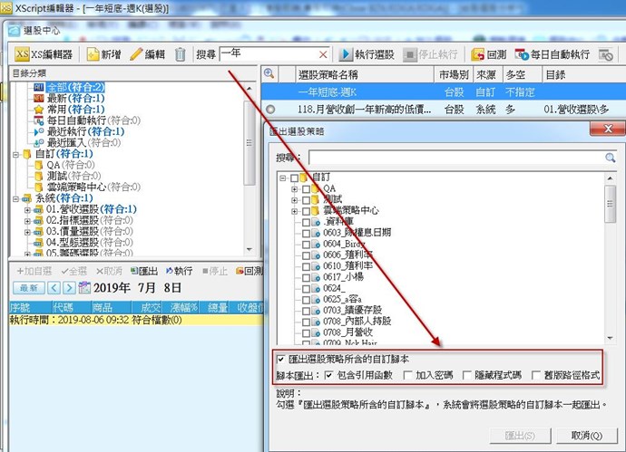The height and width of the screenshot is (452, 626).
Task: Collapse the 系統(符合:1) tree node
Action: coord(16,198)
